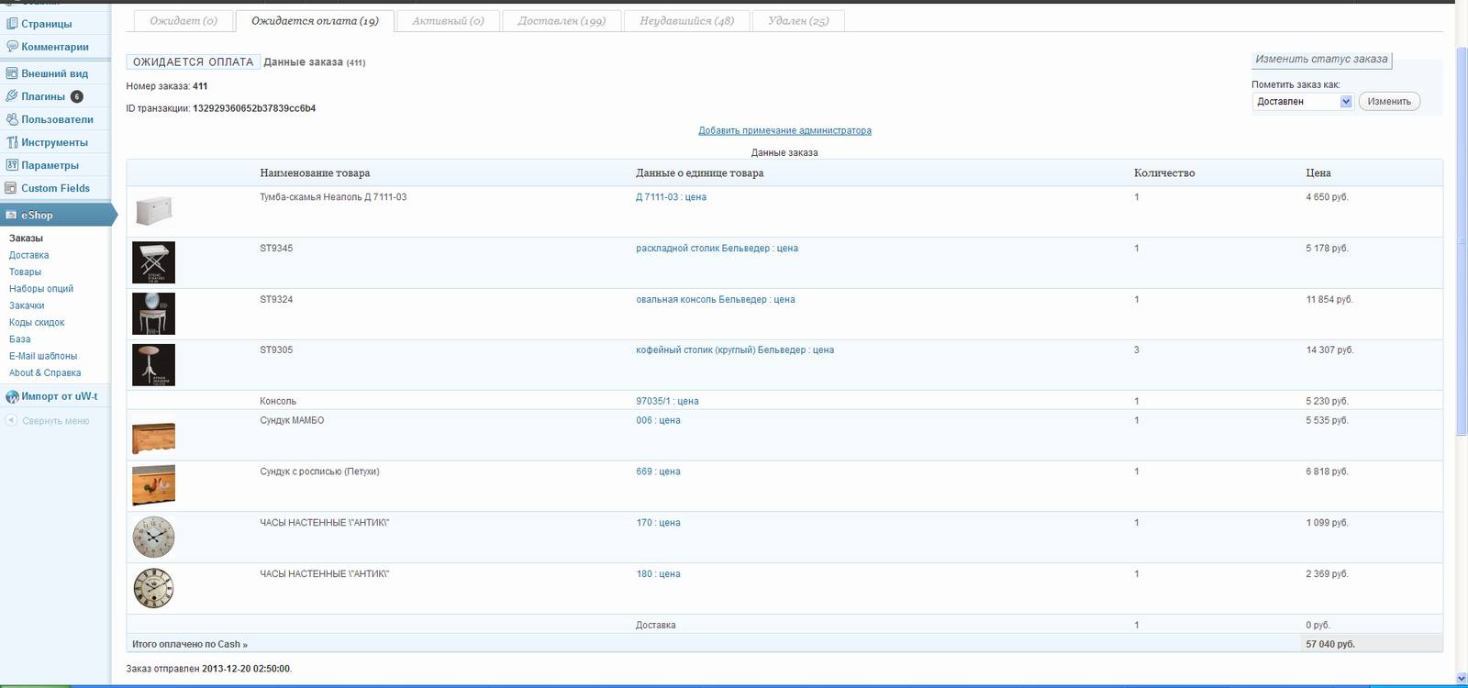Open the Д 7111-03 : цена link
1468x688 pixels.
(671, 197)
